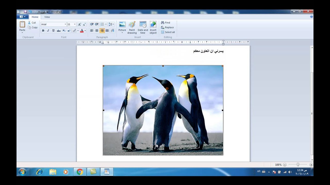Click the Arabic text line in document

[x=208, y=51]
